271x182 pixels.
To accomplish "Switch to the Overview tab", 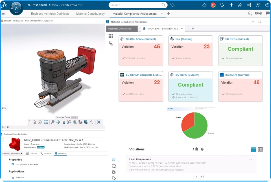I will pyautogui.click(x=32, y=154).
